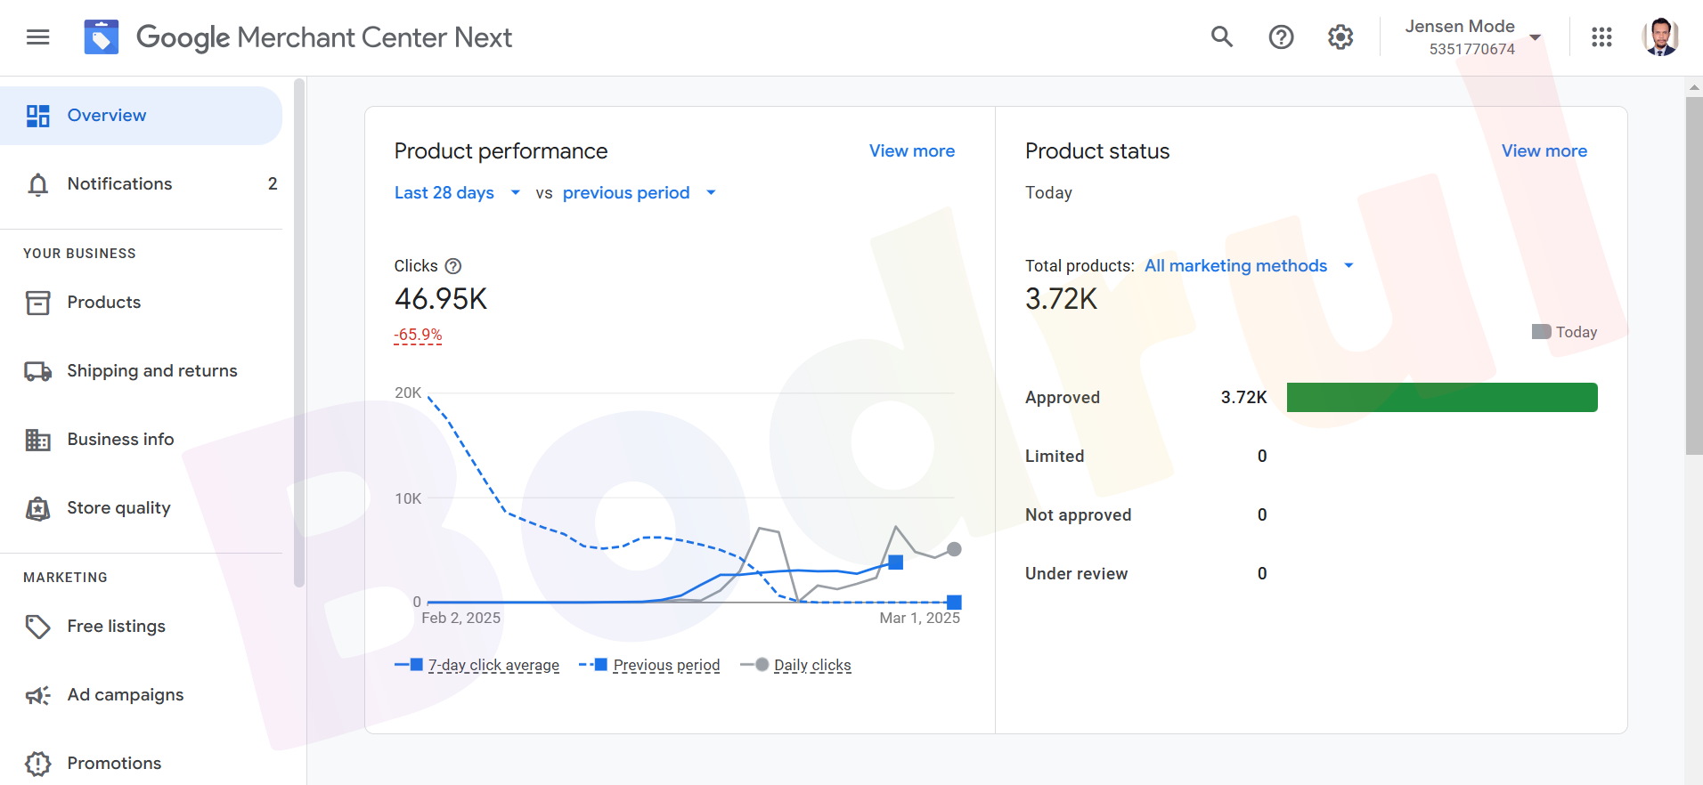The image size is (1703, 785).
Task: Open the Business info menu item
Action: [141, 440]
